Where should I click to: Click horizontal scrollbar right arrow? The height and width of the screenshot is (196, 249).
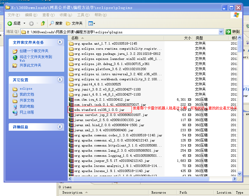tap(234, 179)
